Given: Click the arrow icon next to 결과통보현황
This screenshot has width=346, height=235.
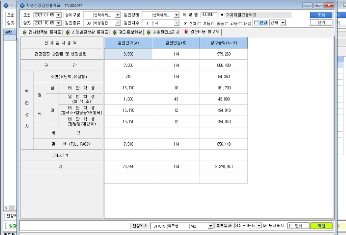Looking at the screenshot, I should 115,32.
